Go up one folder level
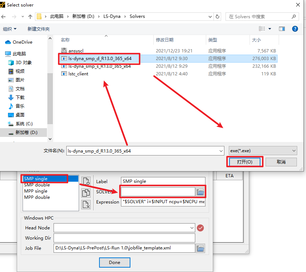The height and width of the screenshot is (272, 306). click(x=30, y=16)
